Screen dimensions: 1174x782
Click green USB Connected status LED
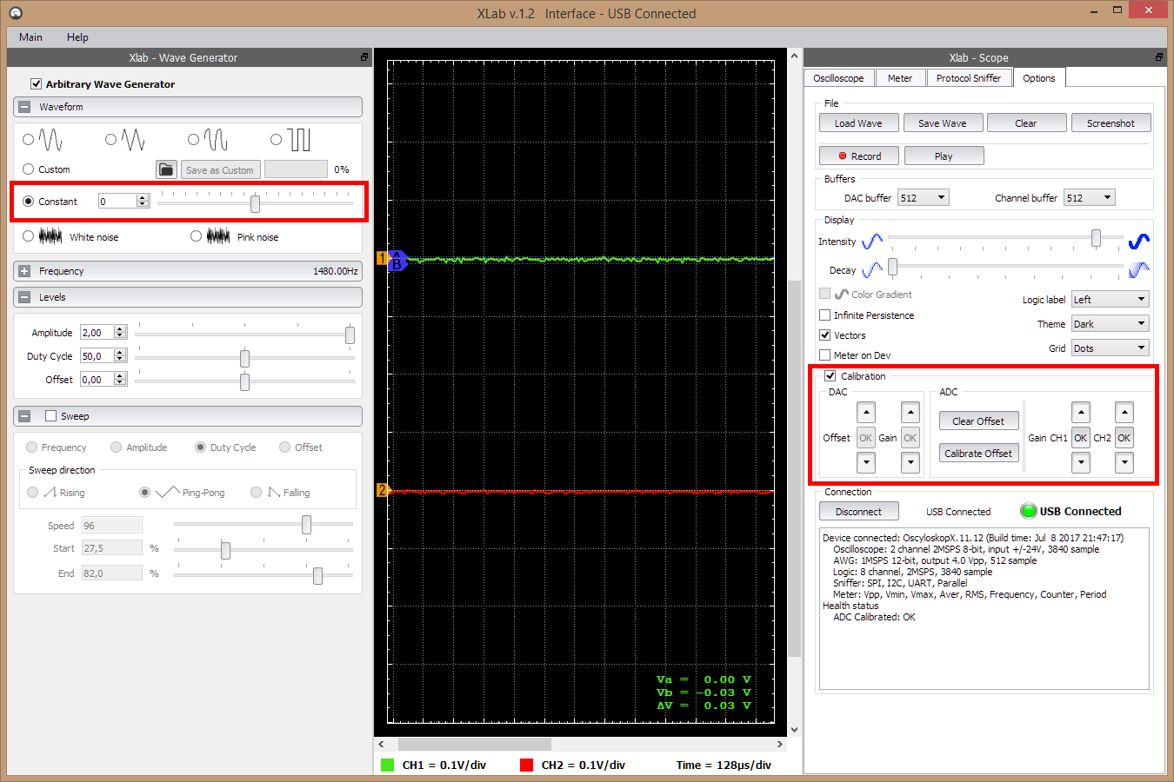coord(1028,511)
